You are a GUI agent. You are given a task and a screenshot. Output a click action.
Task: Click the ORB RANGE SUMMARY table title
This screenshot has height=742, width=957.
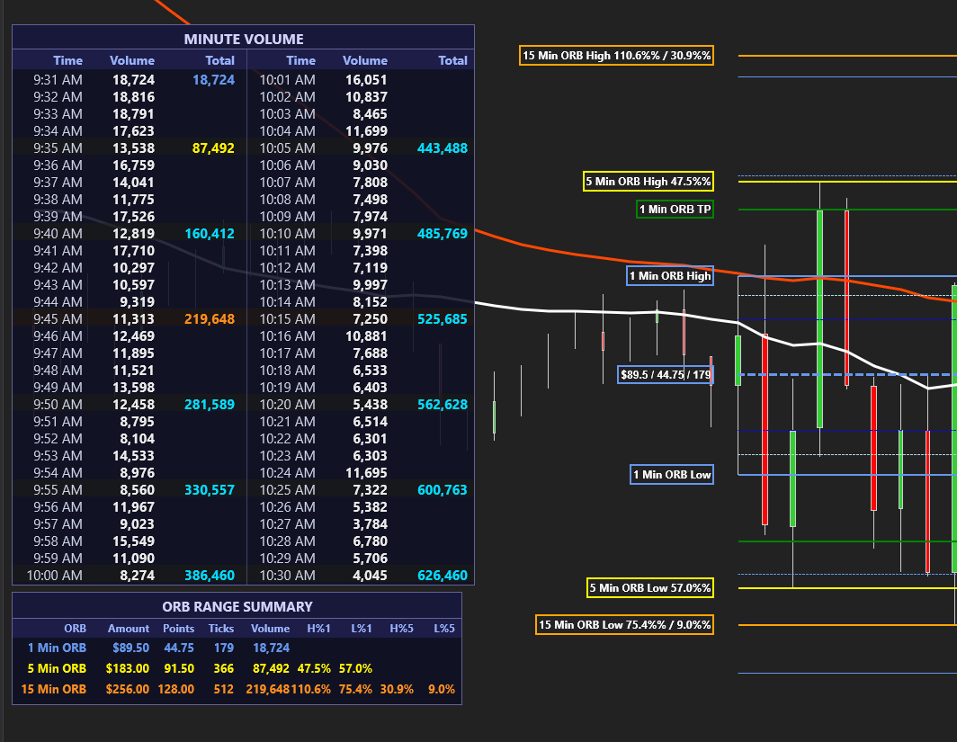coord(237,606)
